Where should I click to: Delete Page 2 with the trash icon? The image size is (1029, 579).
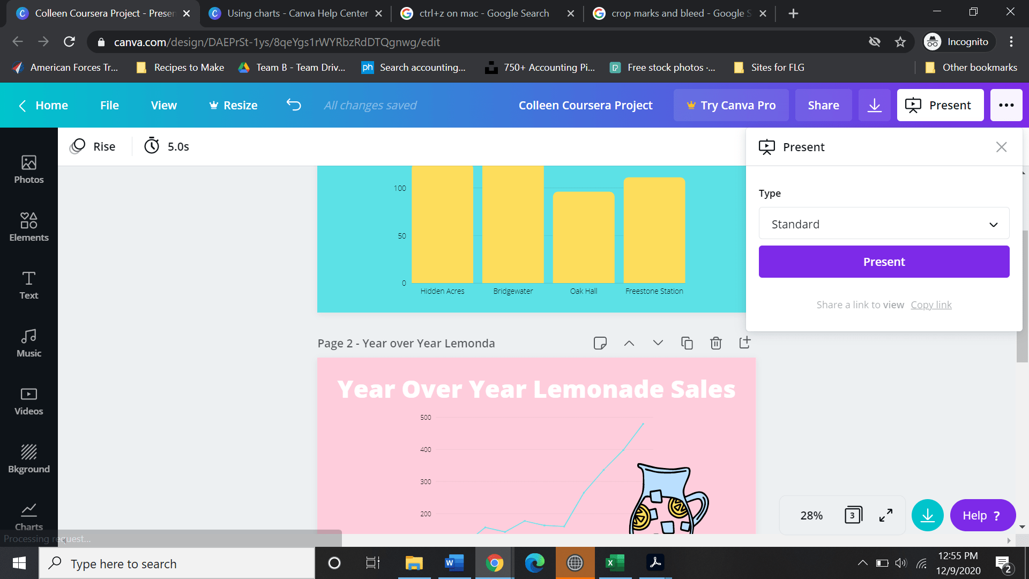click(715, 343)
